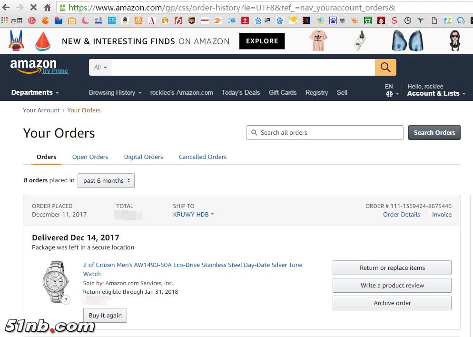
Task: Click the browser back arrow
Action: point(6,7)
